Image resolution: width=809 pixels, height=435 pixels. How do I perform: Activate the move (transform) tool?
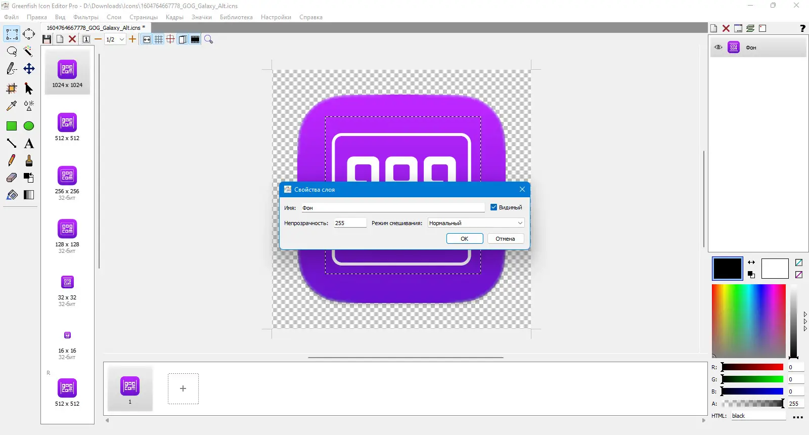tap(29, 69)
